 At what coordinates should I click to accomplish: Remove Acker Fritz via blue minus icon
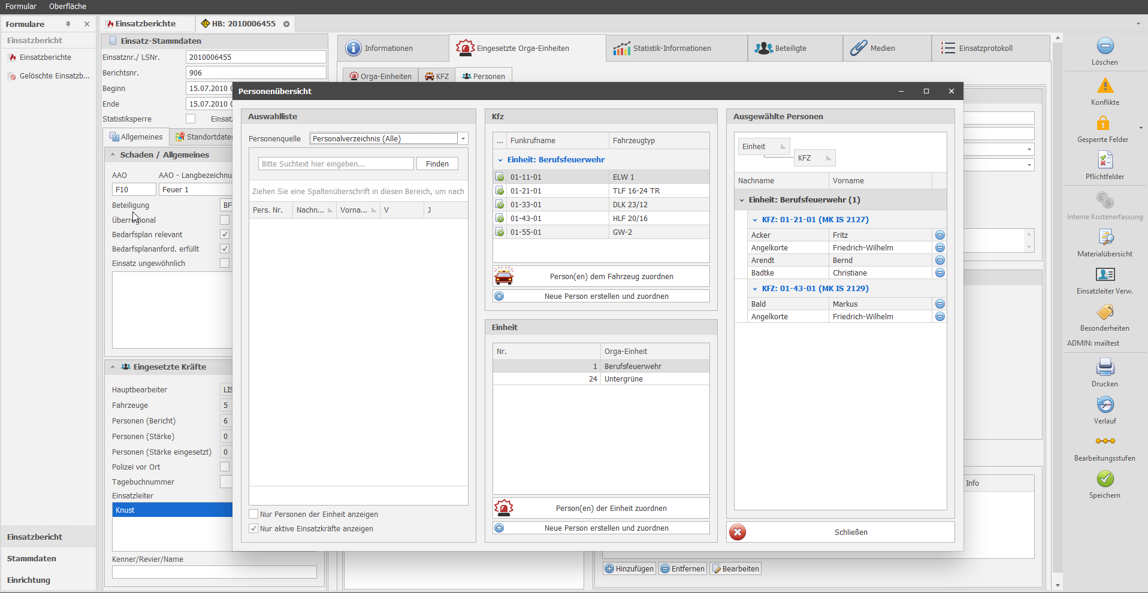pos(939,235)
